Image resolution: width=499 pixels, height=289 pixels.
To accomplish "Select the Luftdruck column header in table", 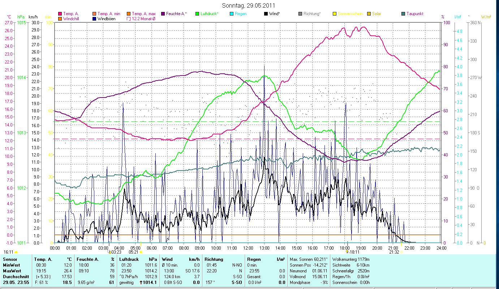I will (x=129, y=259).
